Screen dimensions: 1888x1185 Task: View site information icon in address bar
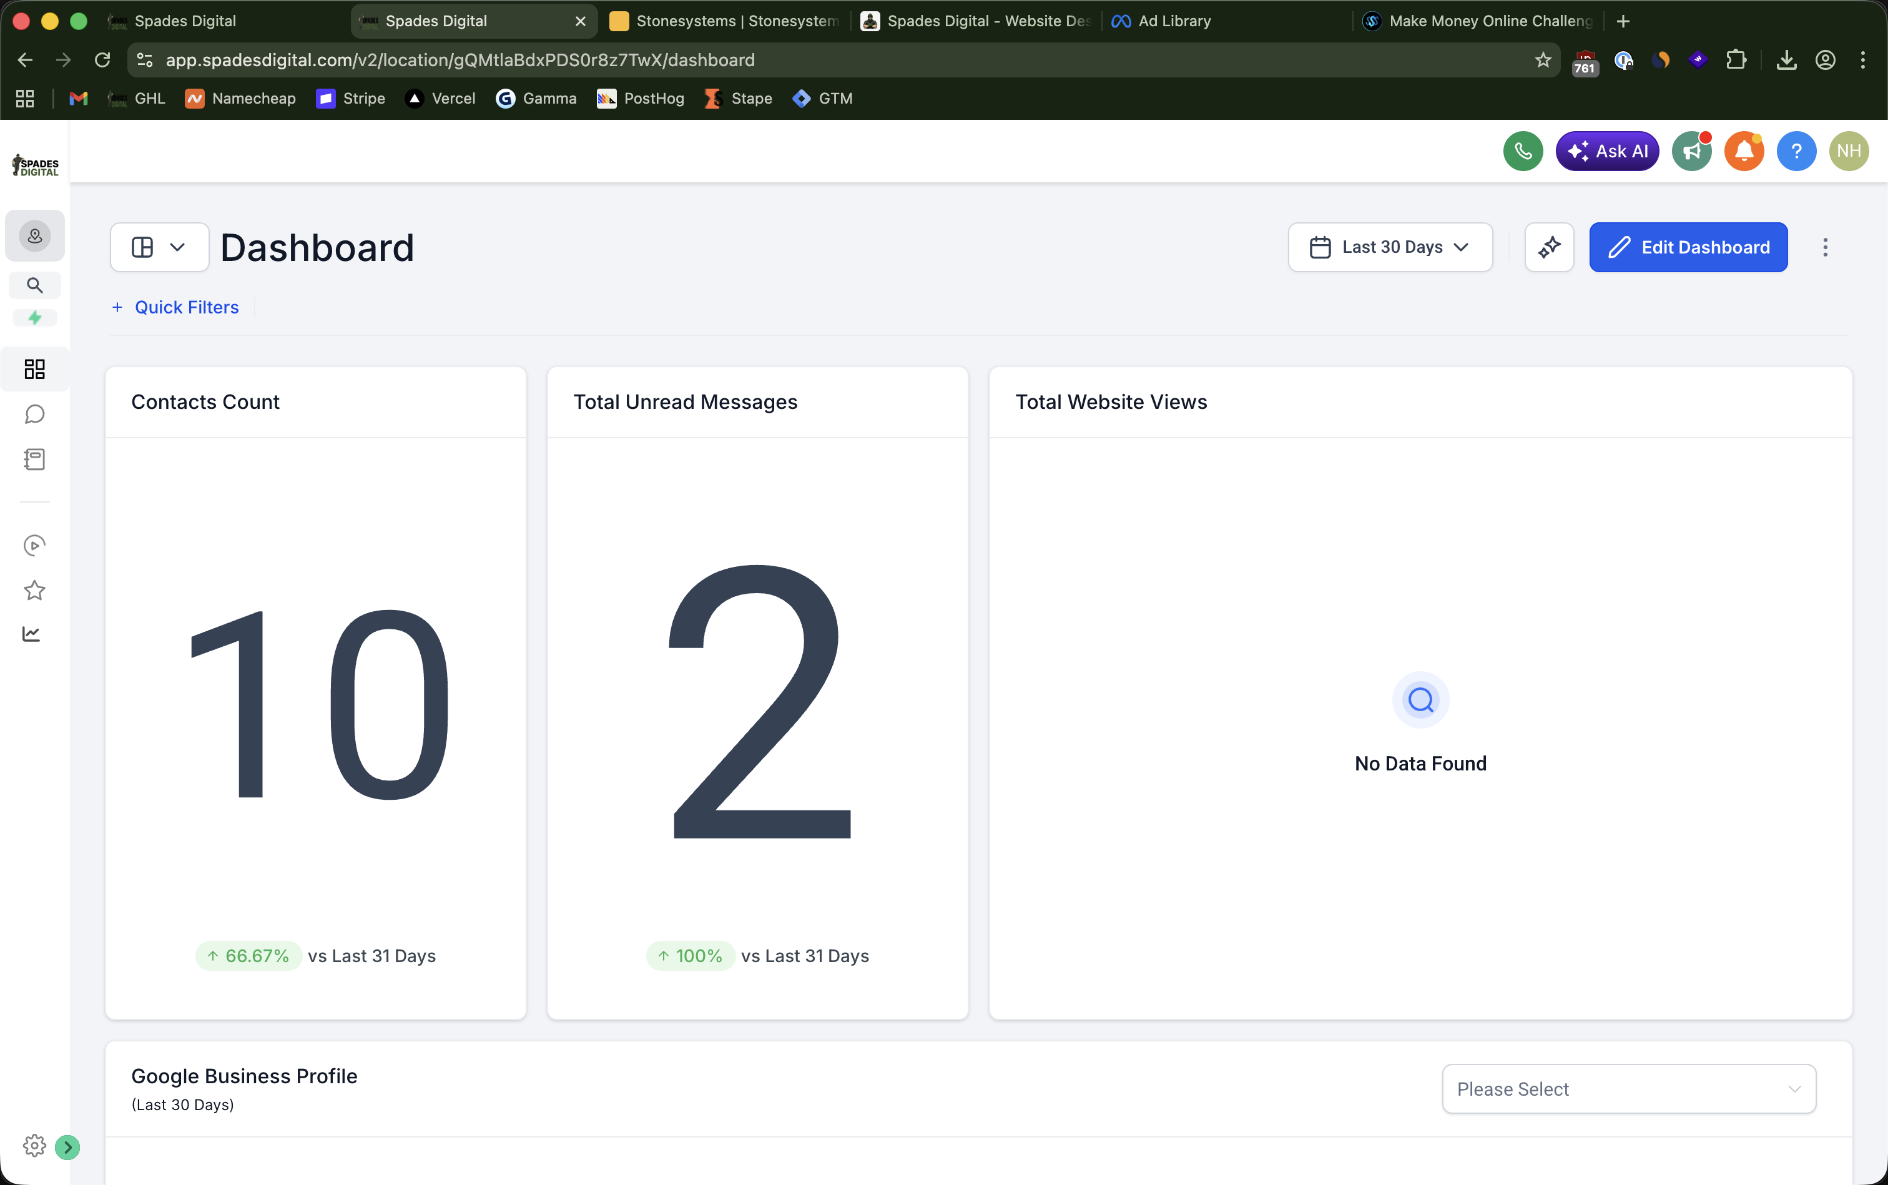pos(145,61)
